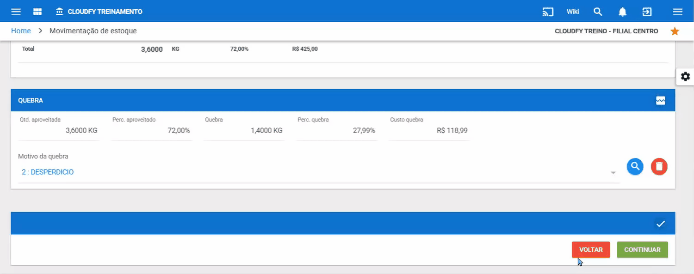This screenshot has width=694, height=274.
Task: Open the apps grid icon
Action: point(37,12)
